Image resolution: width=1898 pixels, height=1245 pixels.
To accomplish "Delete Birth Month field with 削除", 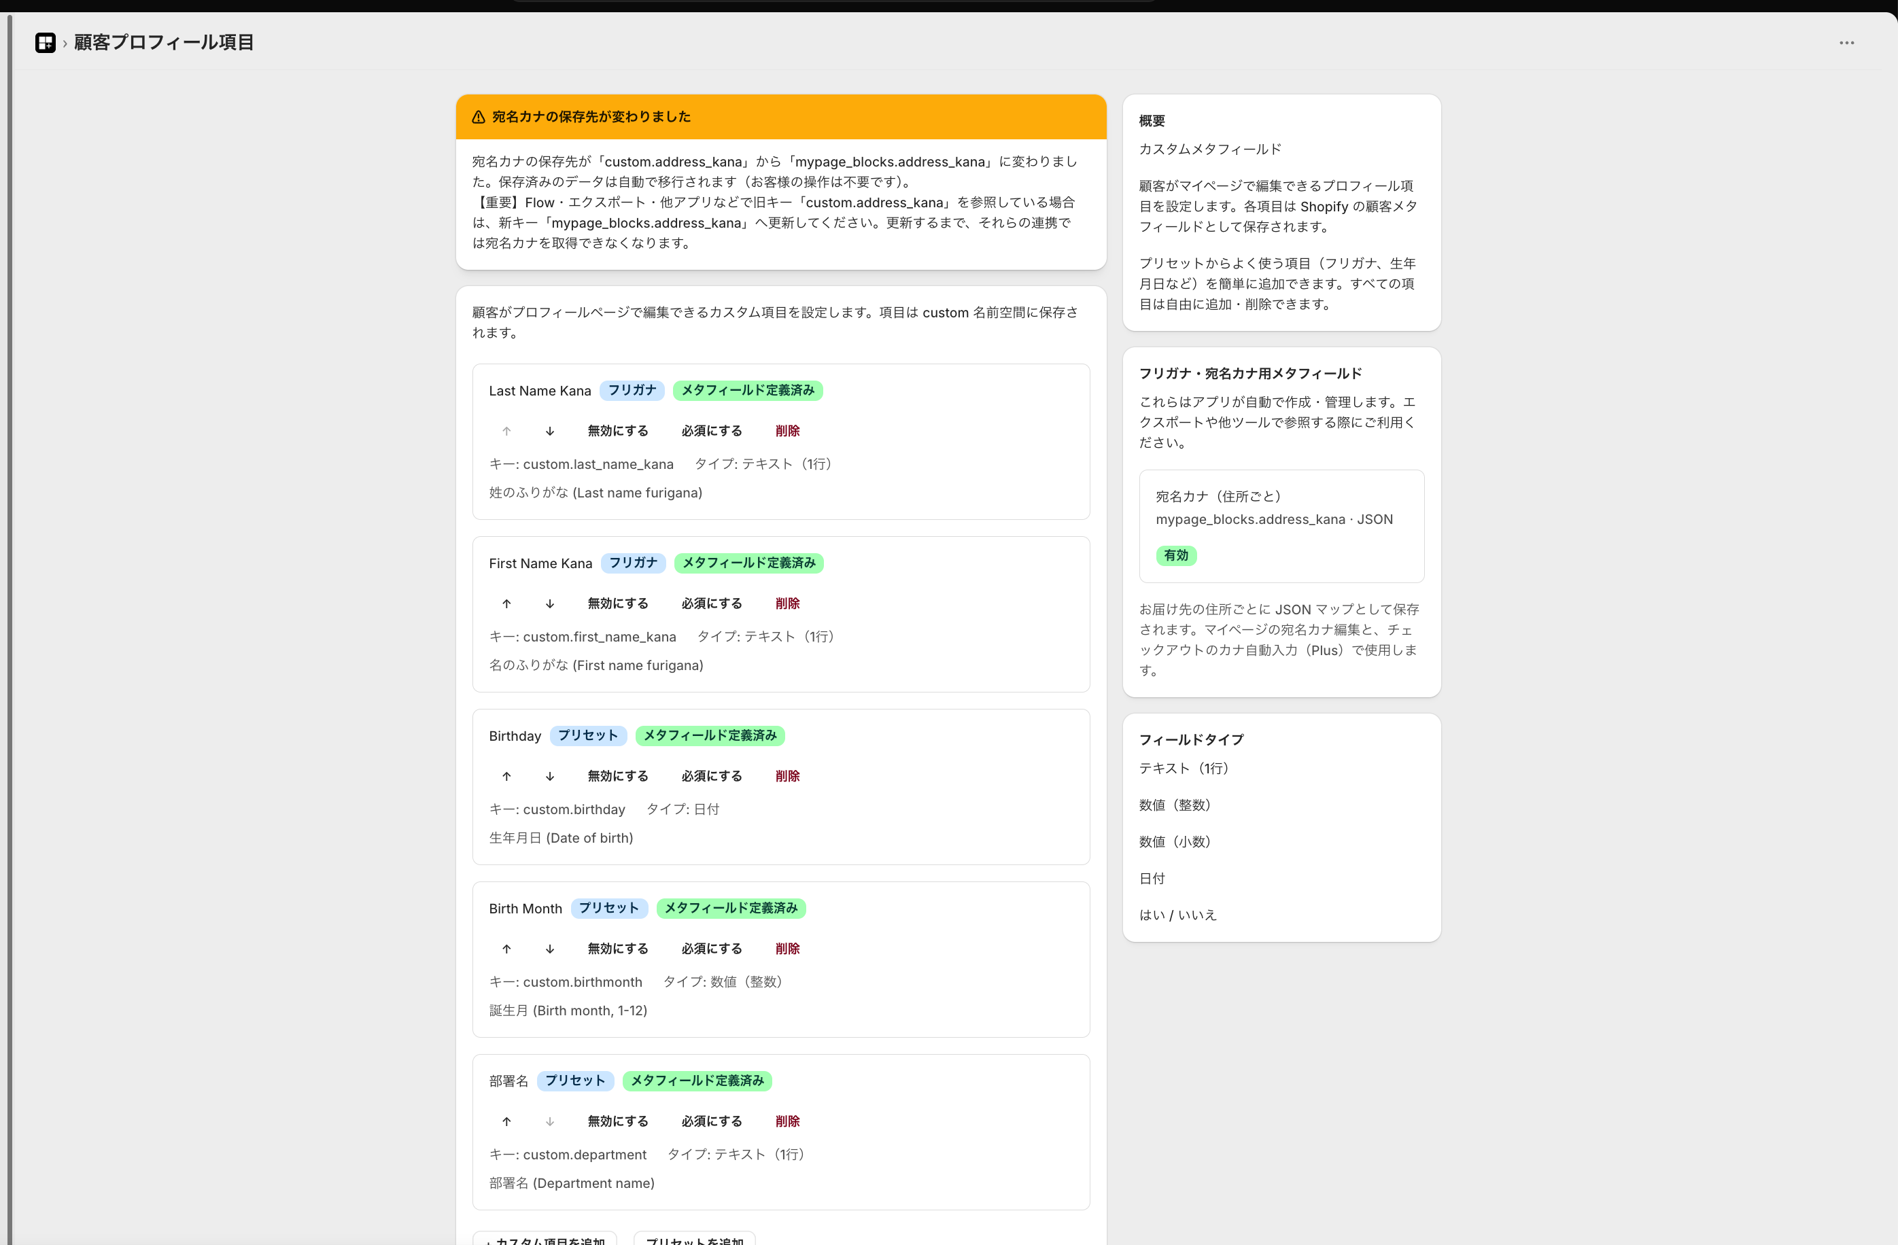I will point(787,949).
